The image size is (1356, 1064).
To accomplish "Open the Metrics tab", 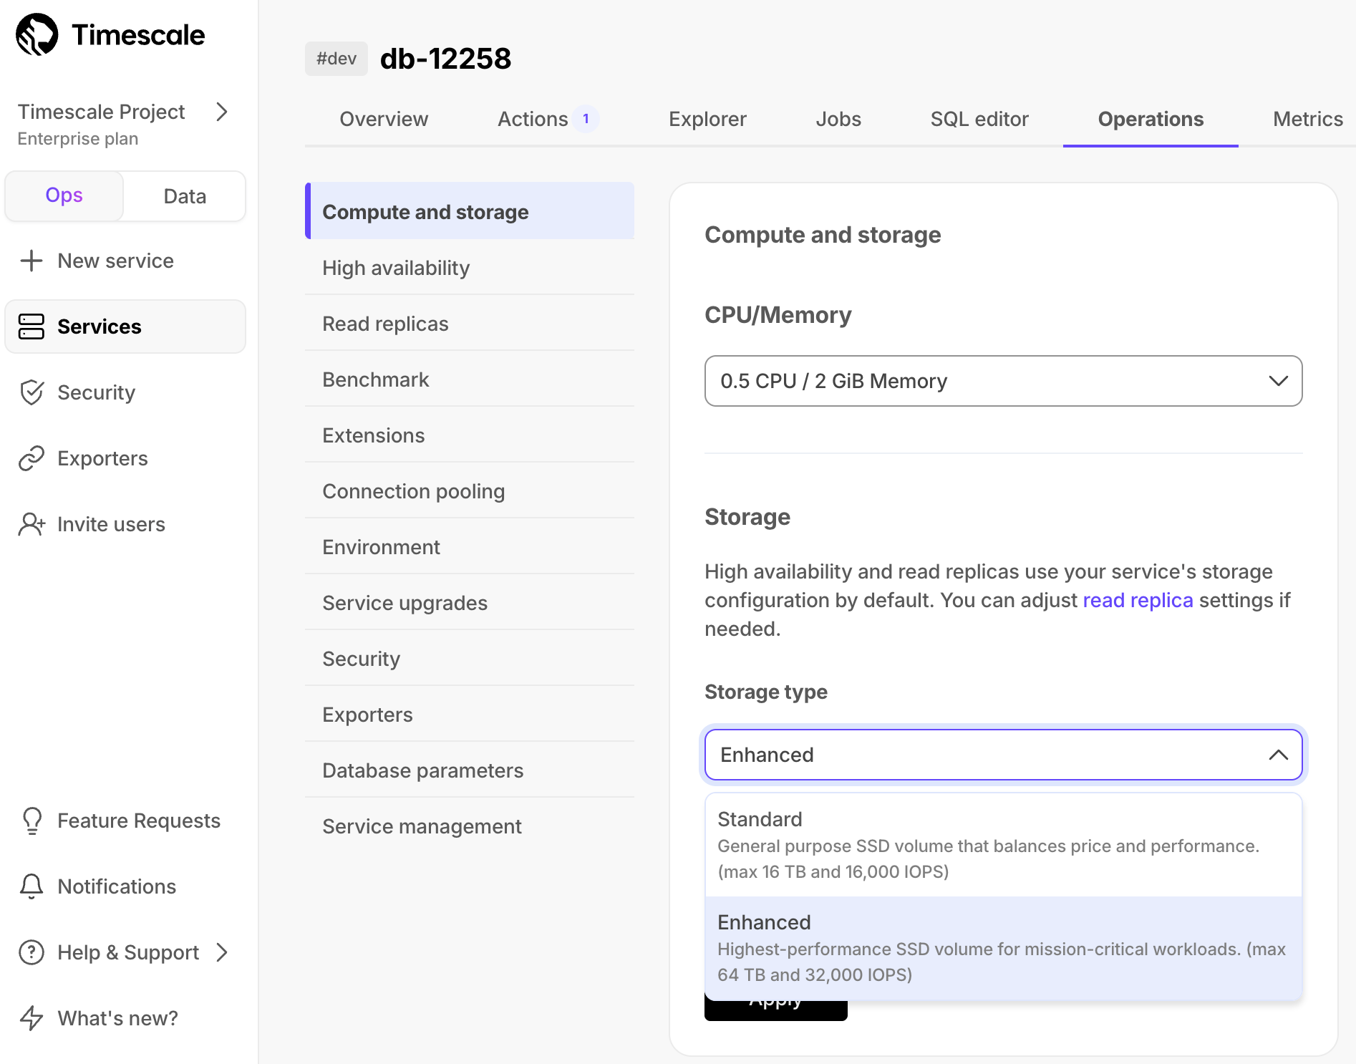I will (x=1307, y=119).
